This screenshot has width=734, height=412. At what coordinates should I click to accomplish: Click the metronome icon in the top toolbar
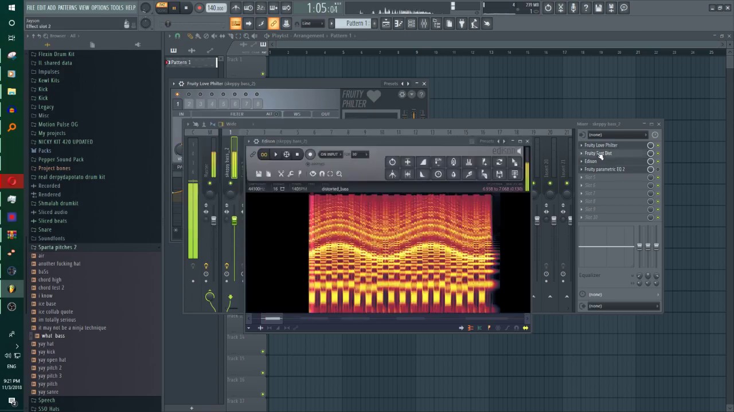coord(236,8)
